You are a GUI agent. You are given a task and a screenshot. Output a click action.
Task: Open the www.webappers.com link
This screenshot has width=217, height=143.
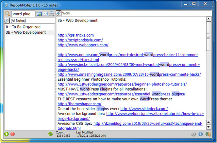click(83, 45)
